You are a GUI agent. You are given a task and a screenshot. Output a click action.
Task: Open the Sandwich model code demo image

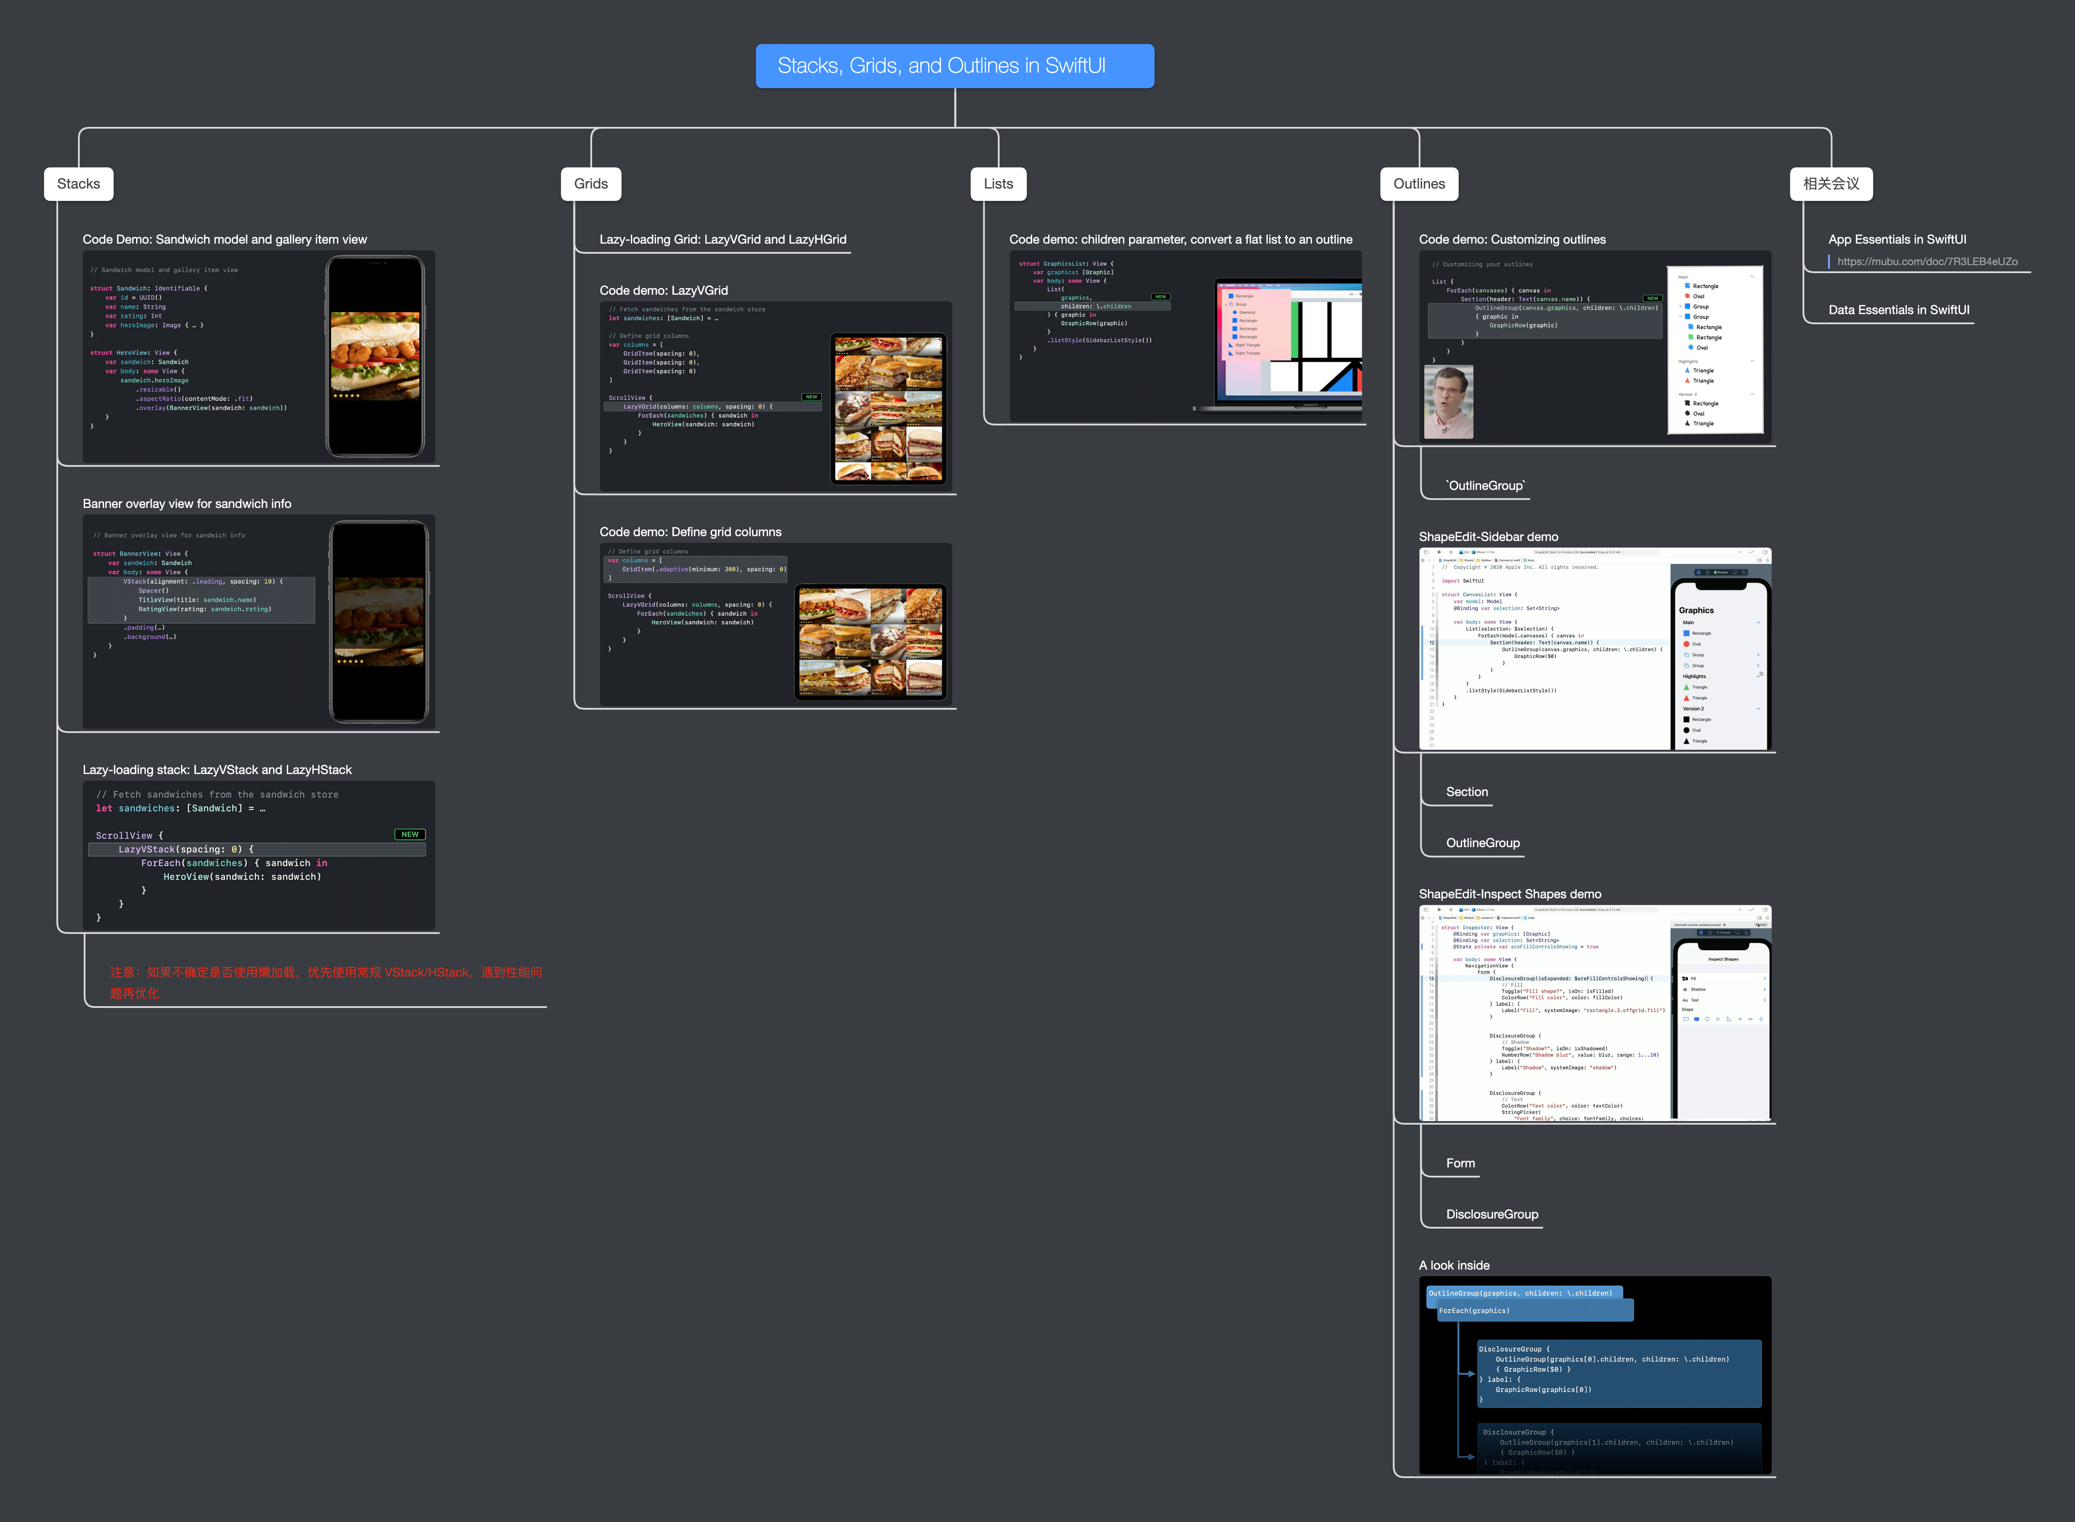258,356
